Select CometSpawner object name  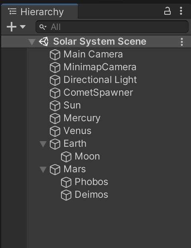click(x=98, y=93)
